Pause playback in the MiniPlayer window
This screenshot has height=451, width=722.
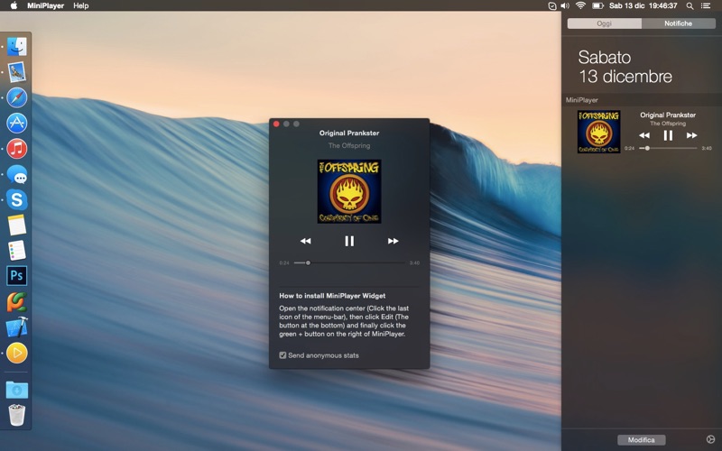pyautogui.click(x=349, y=241)
